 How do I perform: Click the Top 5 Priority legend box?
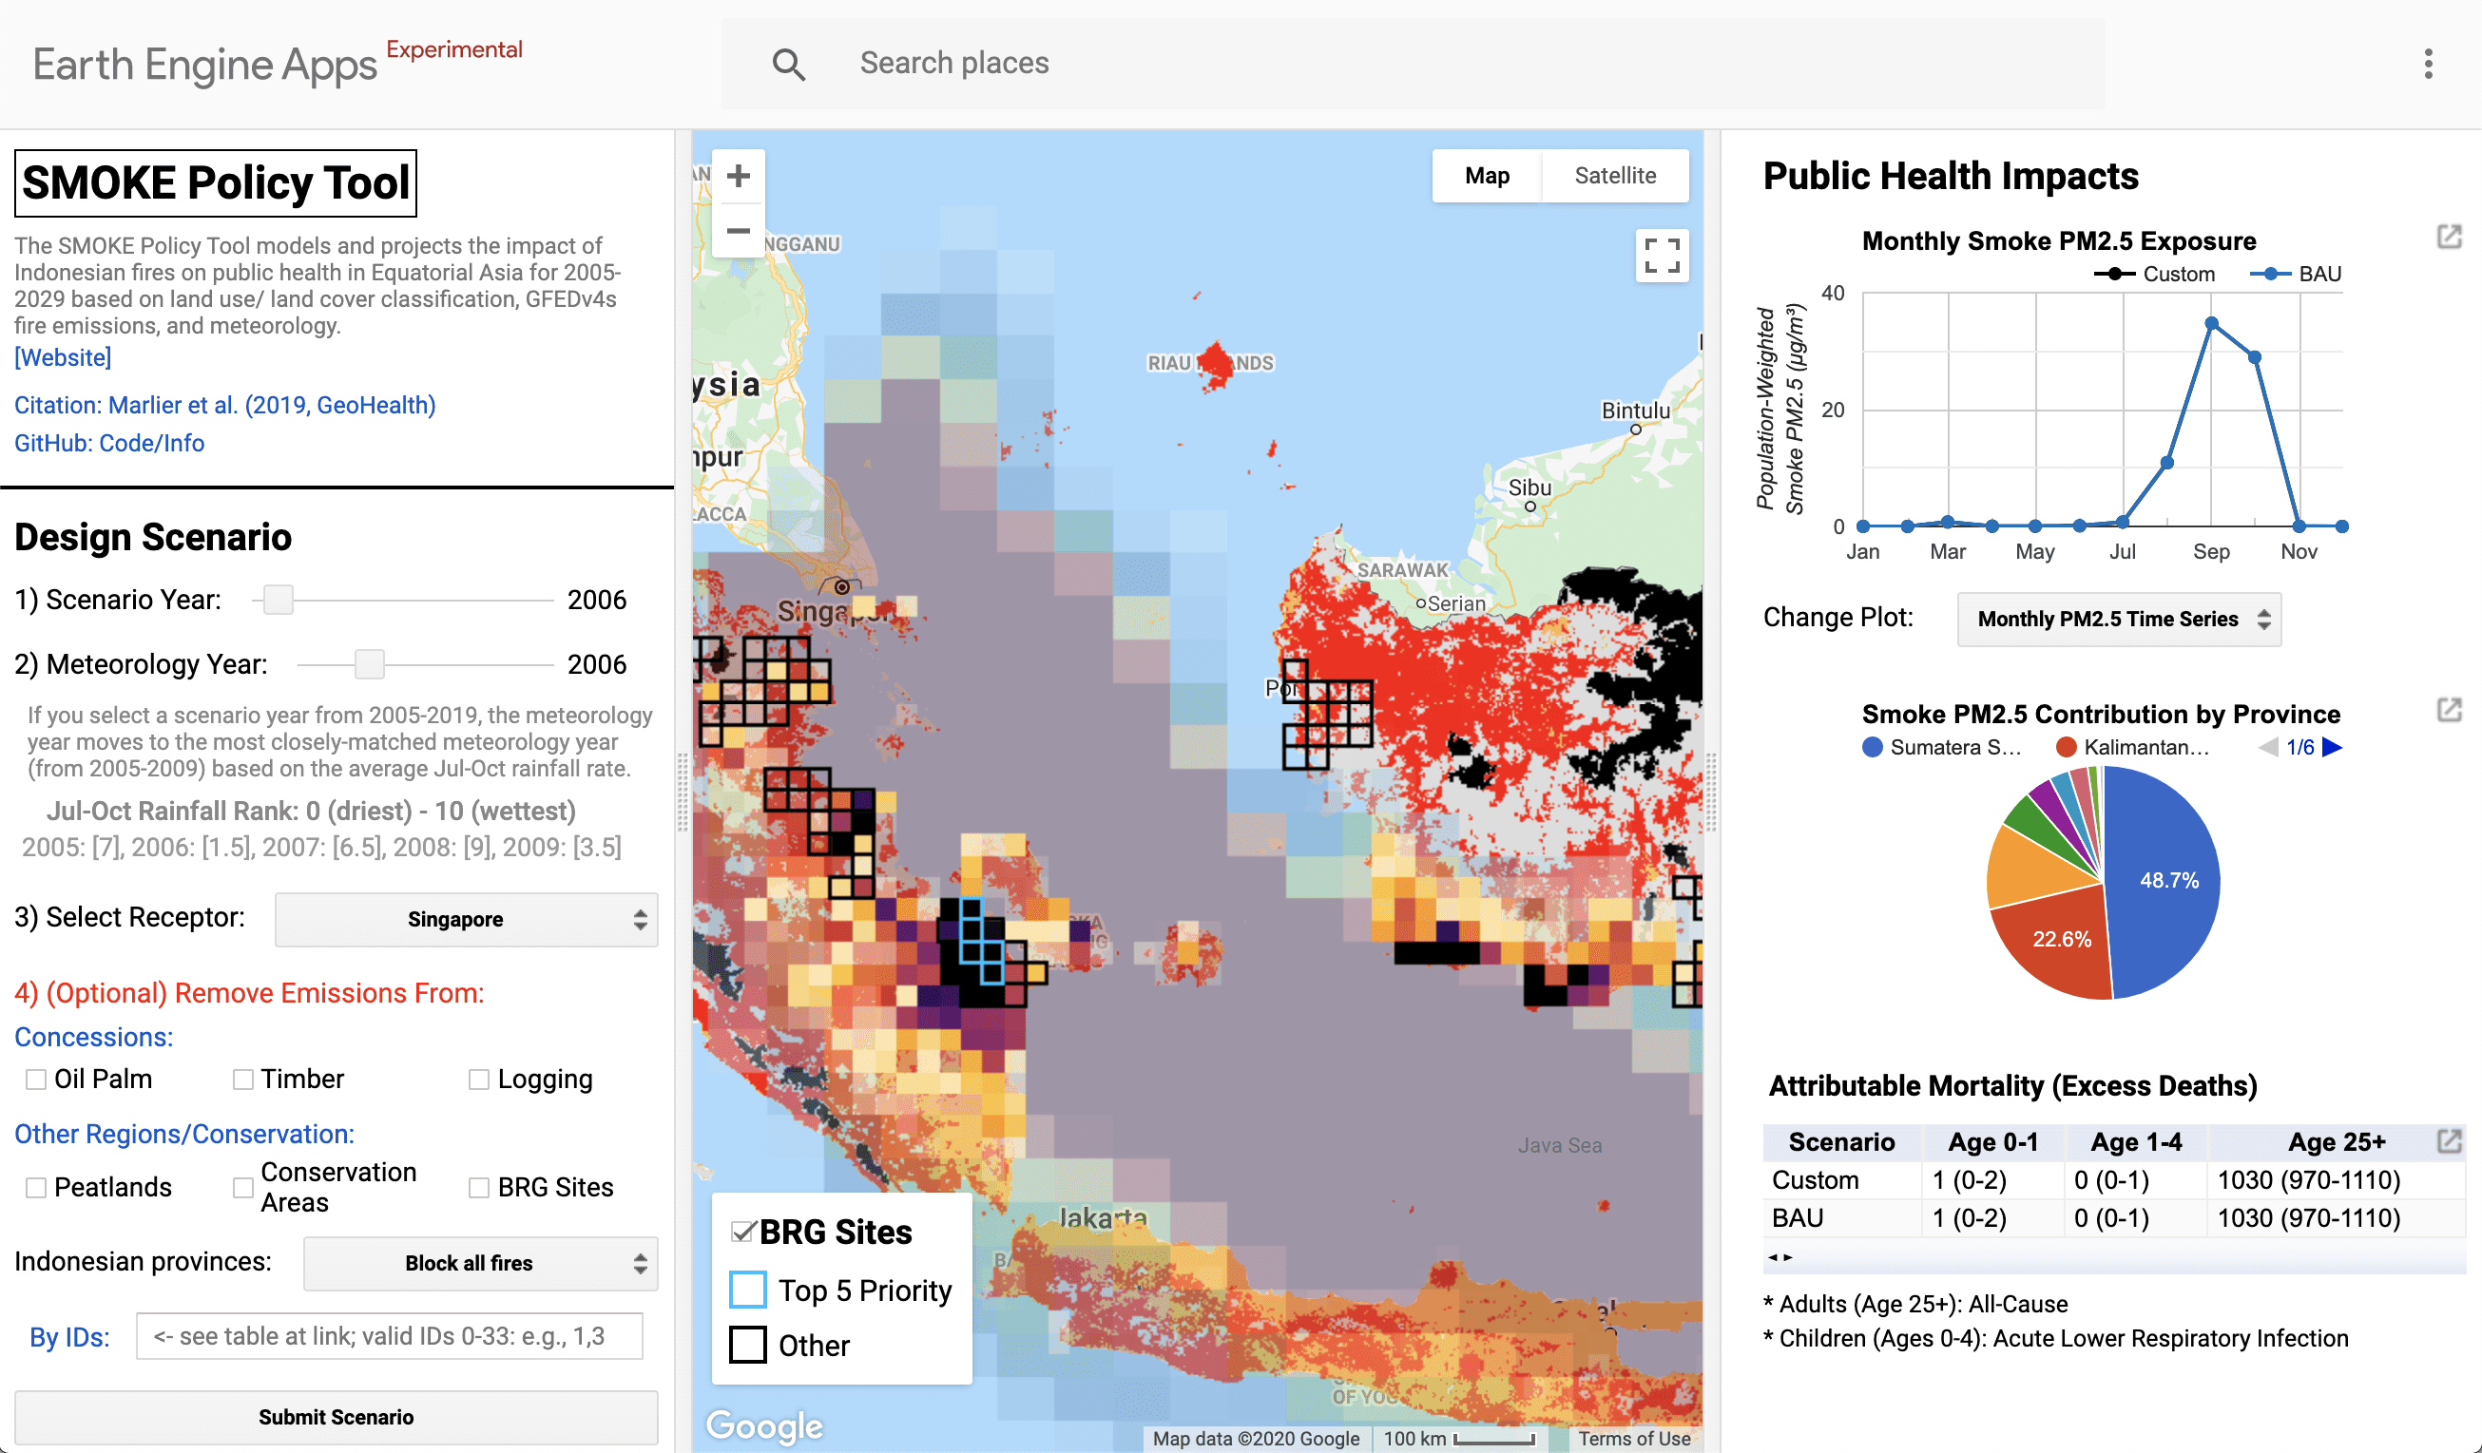pos(747,1290)
